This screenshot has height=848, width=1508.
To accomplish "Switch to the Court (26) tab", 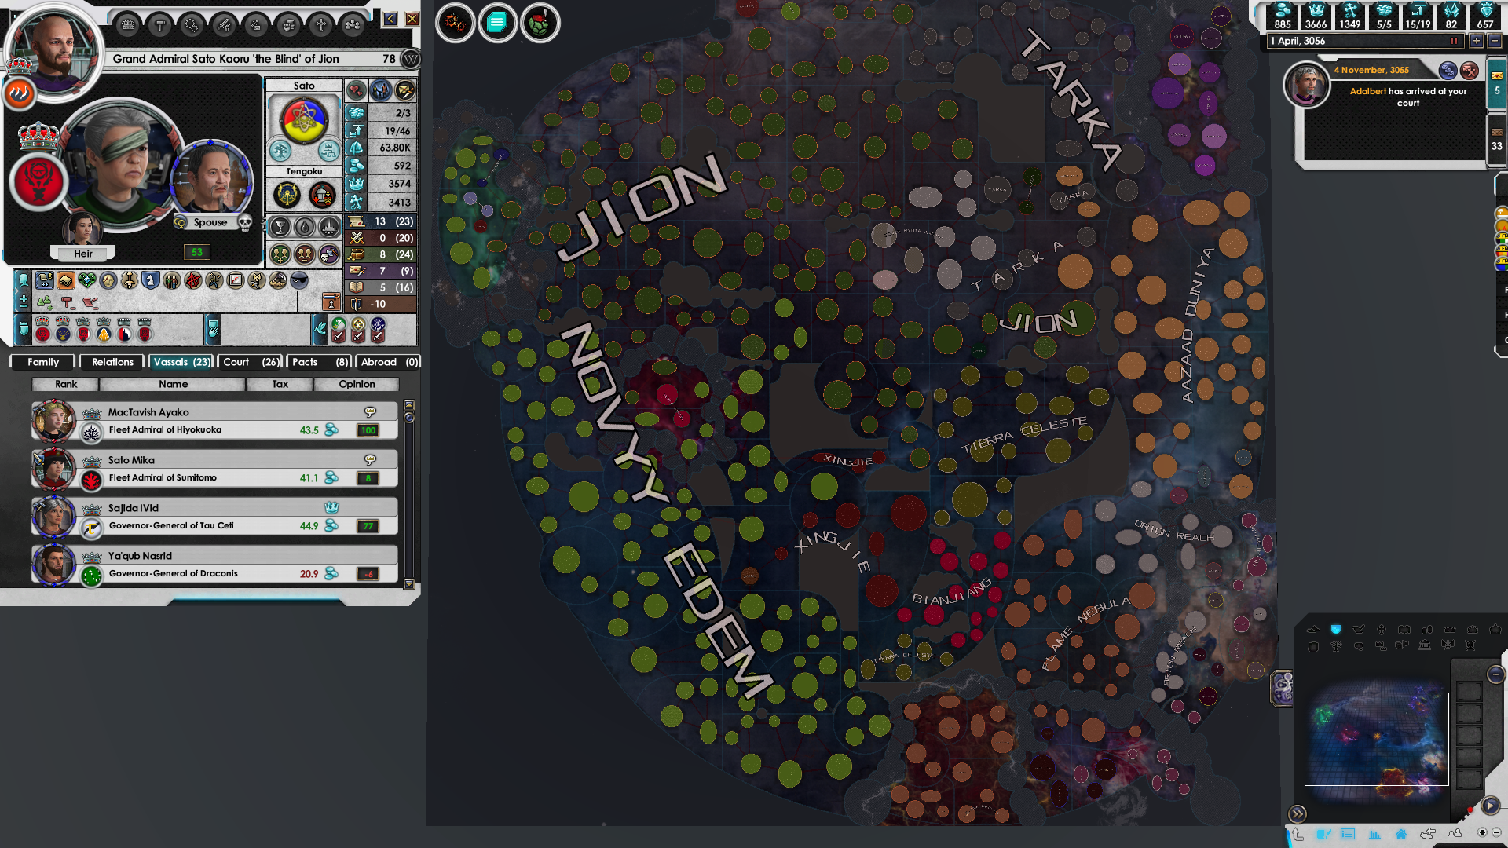I will tap(251, 362).
